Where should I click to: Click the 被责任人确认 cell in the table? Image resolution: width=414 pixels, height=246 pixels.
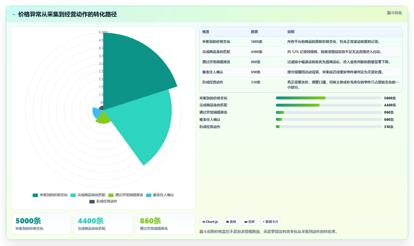(x=213, y=72)
